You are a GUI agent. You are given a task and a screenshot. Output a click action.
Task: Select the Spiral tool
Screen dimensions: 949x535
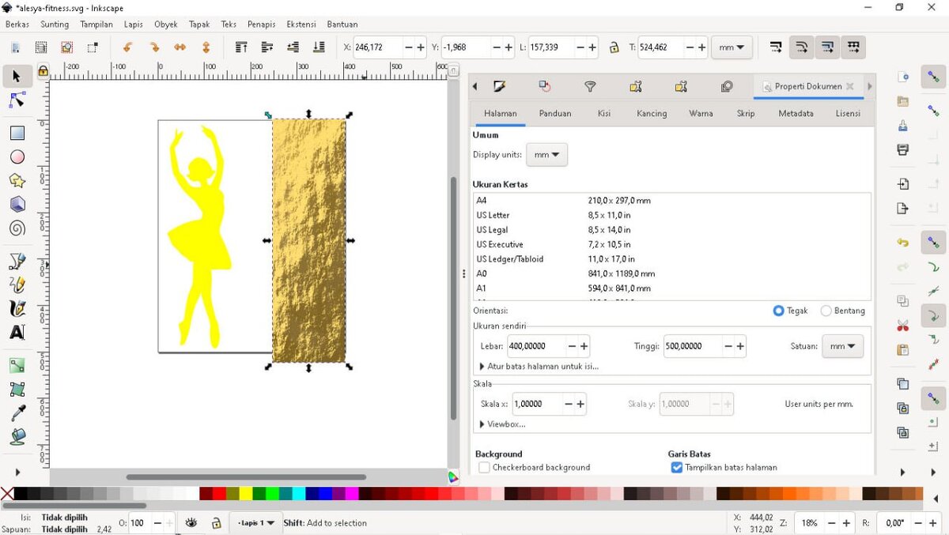pyautogui.click(x=17, y=228)
